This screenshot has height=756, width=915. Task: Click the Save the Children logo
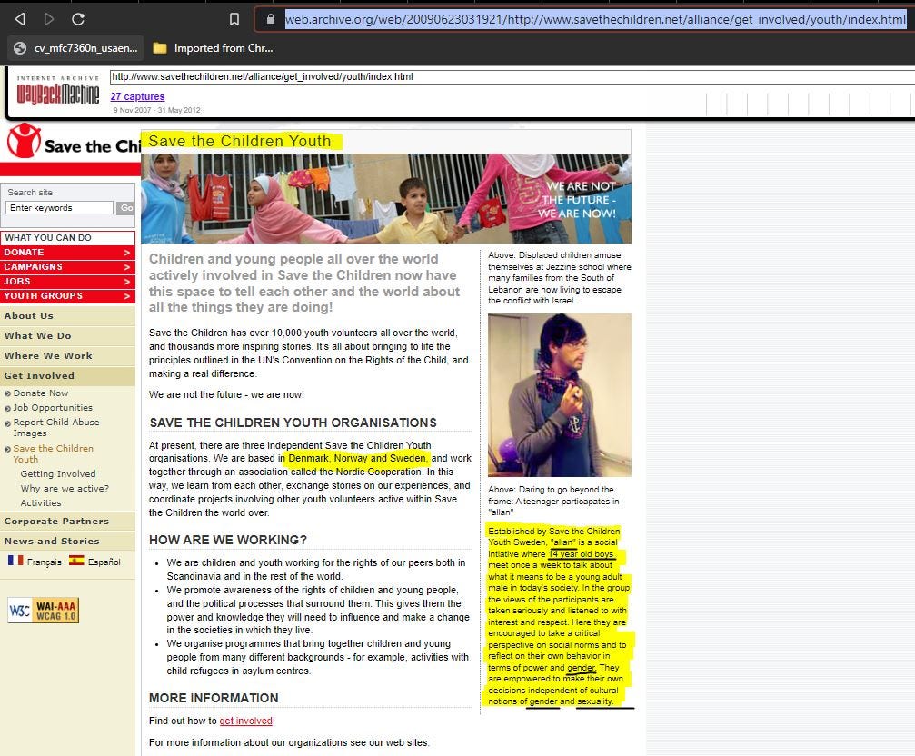pos(73,141)
